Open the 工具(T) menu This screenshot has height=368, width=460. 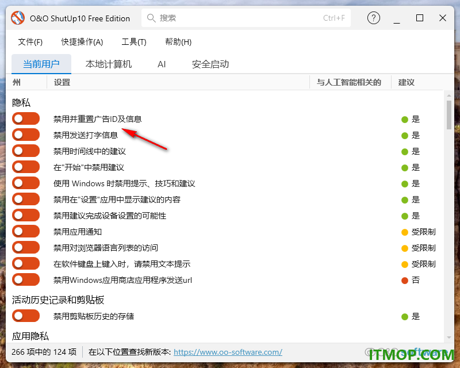tap(134, 42)
